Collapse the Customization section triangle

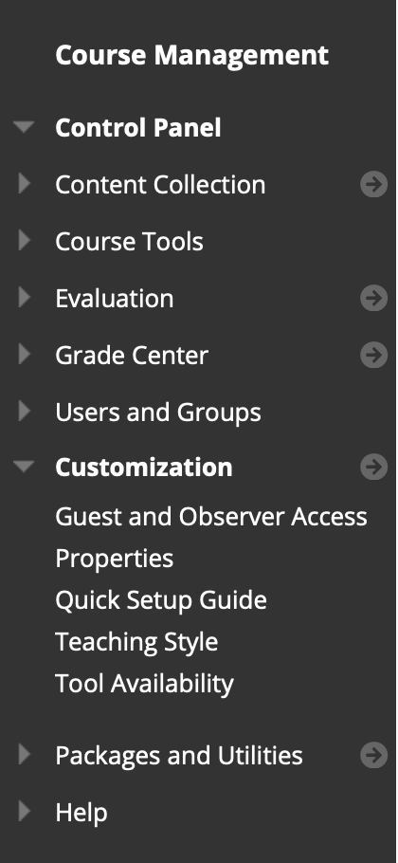click(24, 467)
